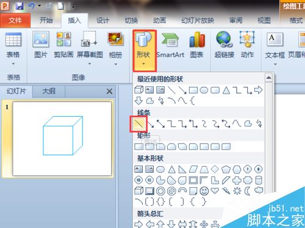Choose the isosceles triangle in 基本形状
305x228 pixels.
(171, 169)
